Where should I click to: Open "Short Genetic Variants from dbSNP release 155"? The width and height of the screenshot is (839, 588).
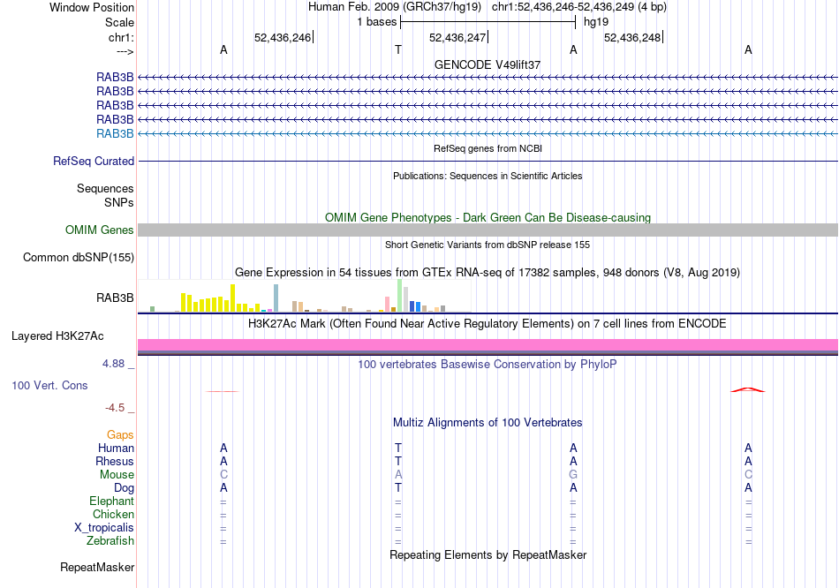click(x=488, y=245)
